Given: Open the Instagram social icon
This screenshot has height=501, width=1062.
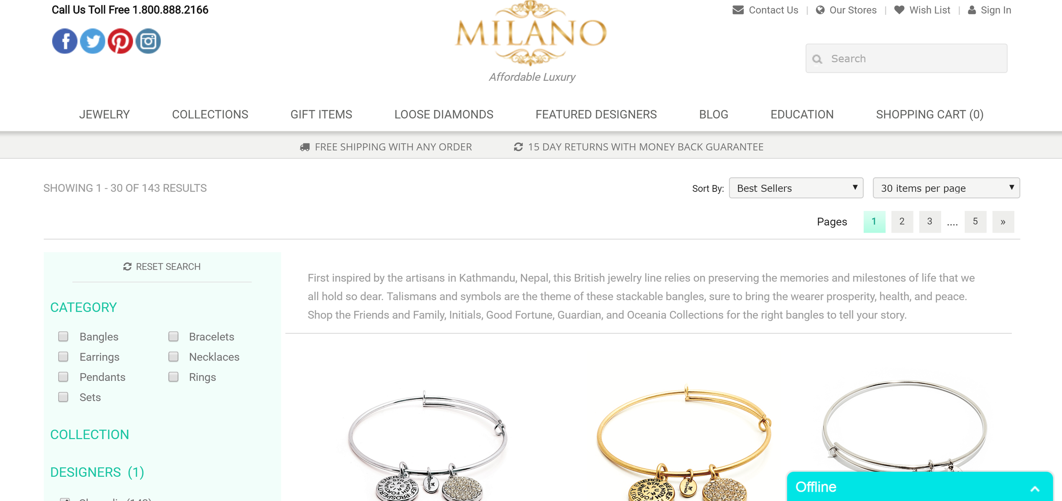Looking at the screenshot, I should pos(148,41).
